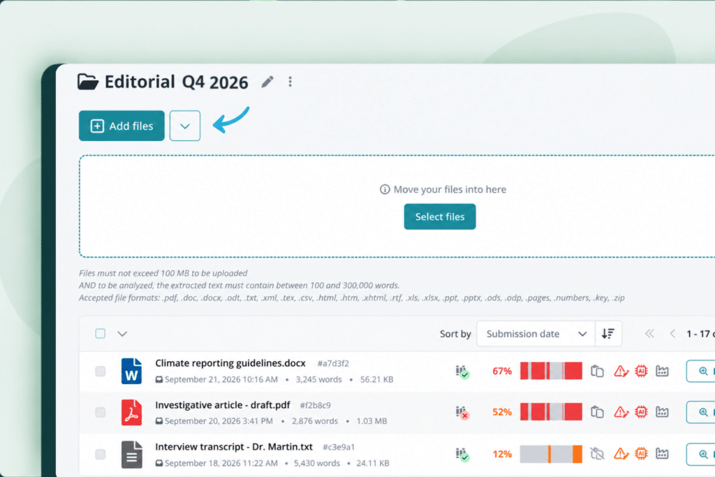Click the 12% score for Interview transcript
The width and height of the screenshot is (715, 477).
point(502,454)
